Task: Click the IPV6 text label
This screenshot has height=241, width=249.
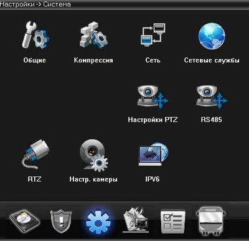Action: click(x=153, y=179)
